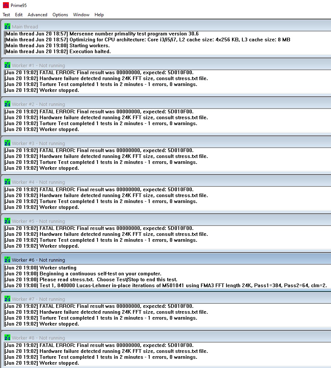Open the Options menu
This screenshot has width=331, height=368.
coord(60,15)
